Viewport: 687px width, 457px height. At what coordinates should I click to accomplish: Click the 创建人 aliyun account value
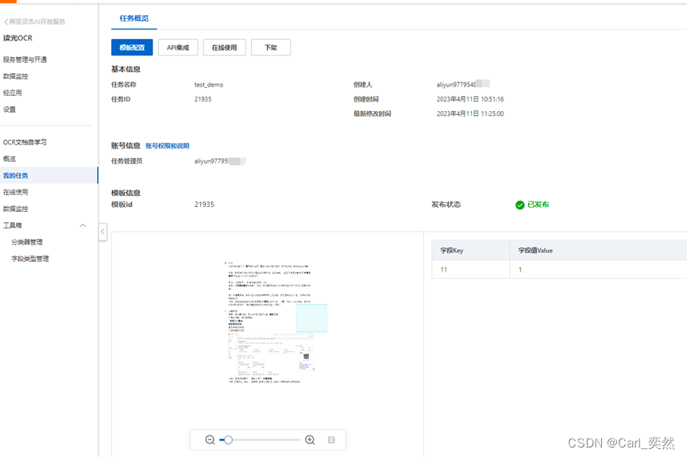(x=463, y=84)
